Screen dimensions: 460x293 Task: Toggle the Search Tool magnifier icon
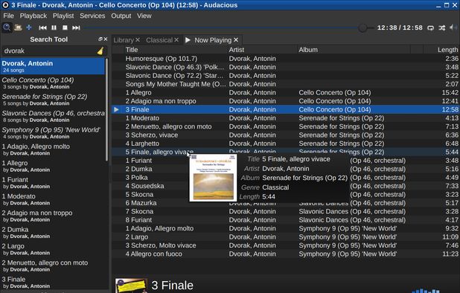click(x=7, y=28)
